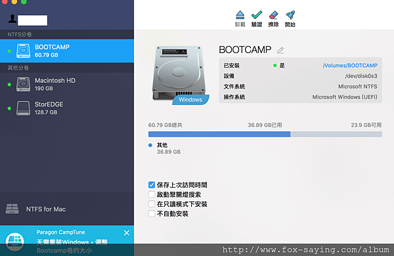Click the user profile icon in sidebar
Image resolution: width=394 pixels, height=256 pixels.
coord(12,19)
